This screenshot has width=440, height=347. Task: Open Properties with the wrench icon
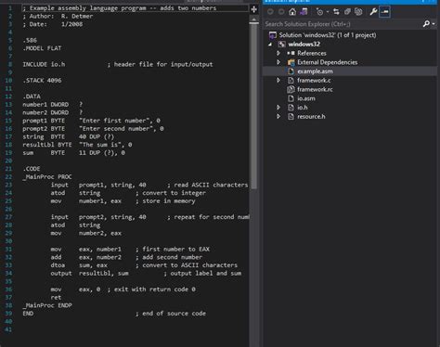tap(373, 12)
